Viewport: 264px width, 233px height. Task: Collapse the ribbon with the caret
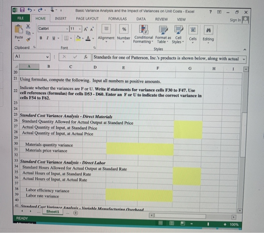245,50
